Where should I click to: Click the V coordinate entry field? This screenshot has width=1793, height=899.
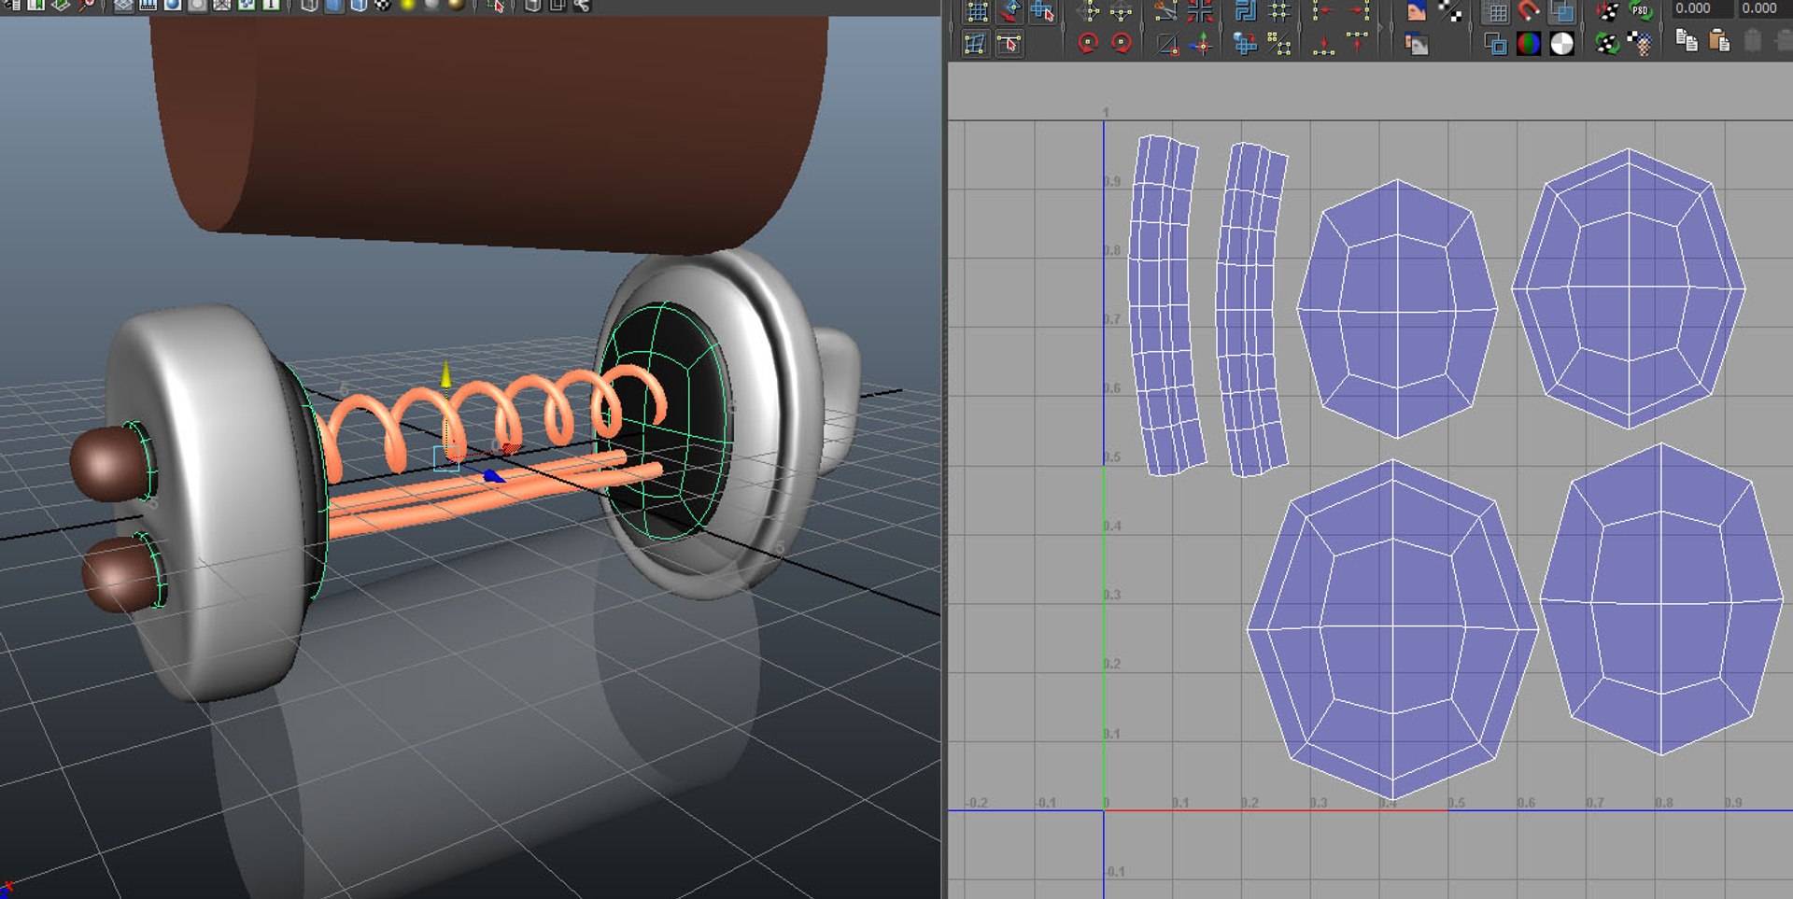point(1764,8)
